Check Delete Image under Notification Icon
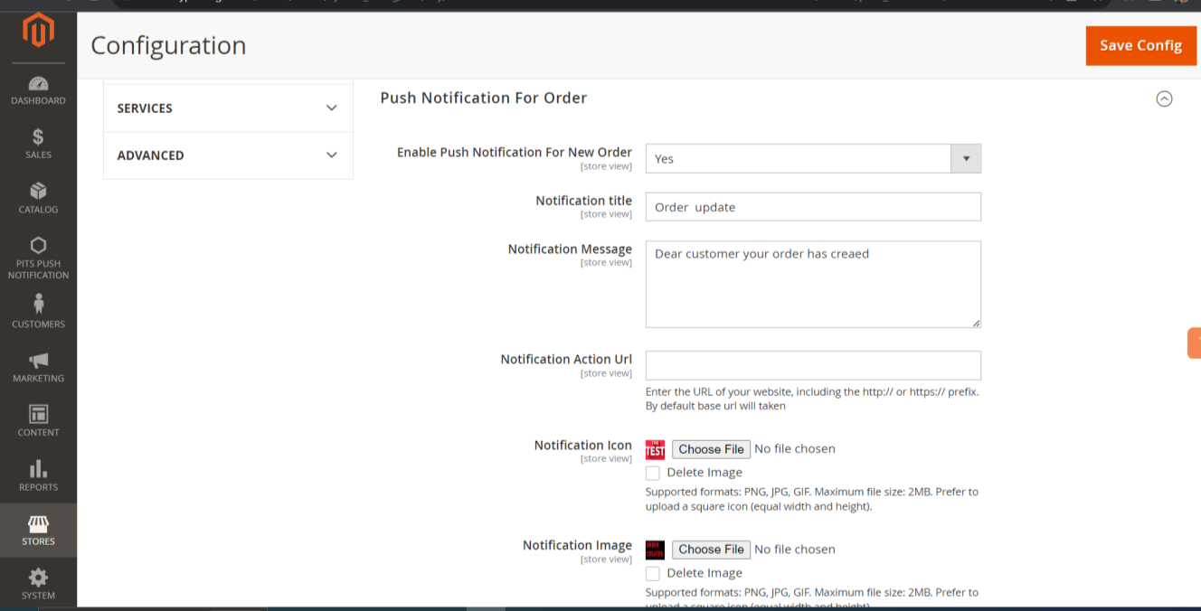Viewport: 1201px width, 611px height. 653,473
